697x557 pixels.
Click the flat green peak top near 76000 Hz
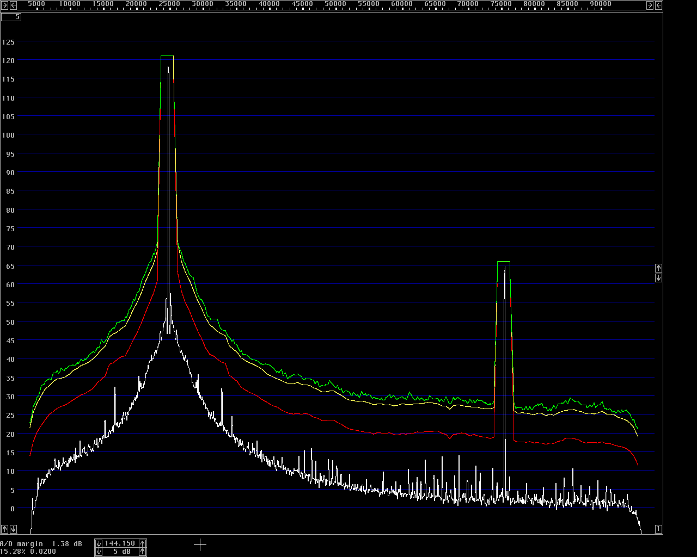pyautogui.click(x=504, y=262)
